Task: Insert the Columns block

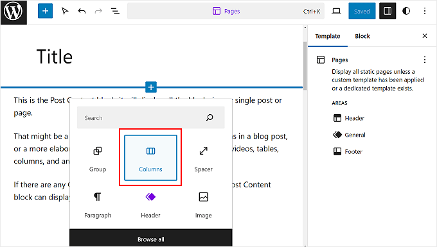Action: [x=150, y=158]
